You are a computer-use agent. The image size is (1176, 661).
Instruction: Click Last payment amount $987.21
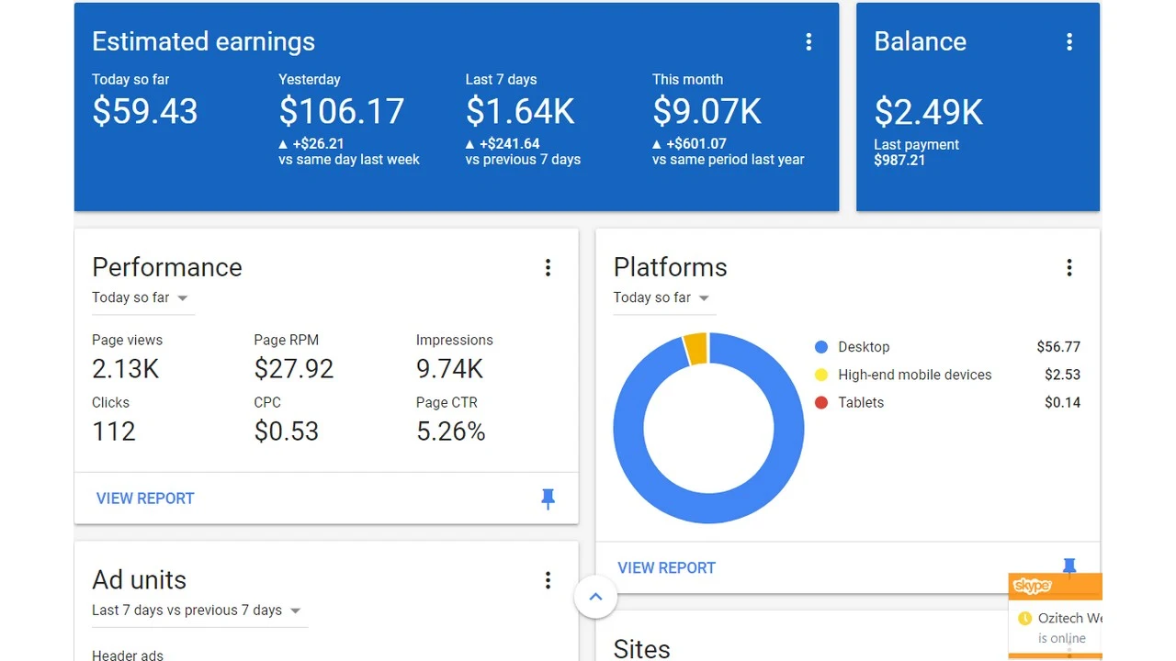point(899,160)
